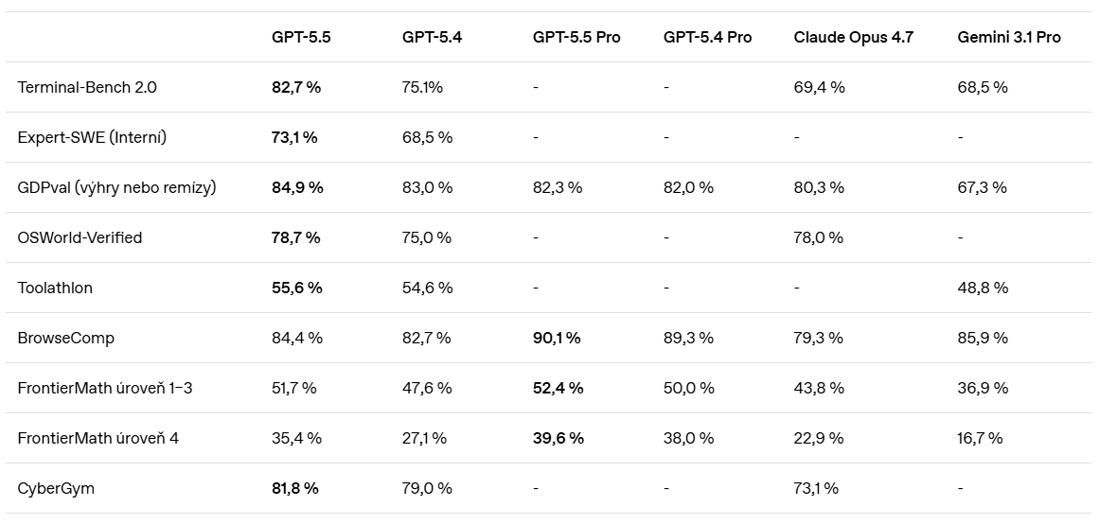1099x524 pixels.
Task: Click the BrowseComp row label
Action: [66, 338]
